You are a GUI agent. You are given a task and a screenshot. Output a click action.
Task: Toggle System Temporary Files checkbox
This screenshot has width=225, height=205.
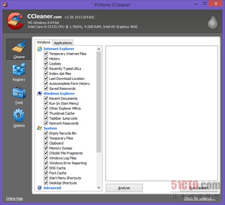46,138
